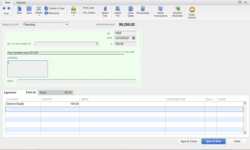Save the check from toolbar
This screenshot has width=250, height=150.
(x=29, y=10)
